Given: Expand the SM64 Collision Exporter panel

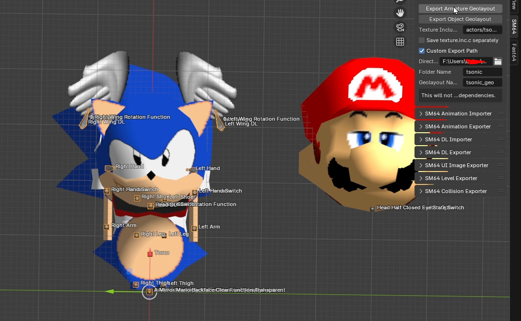Looking at the screenshot, I should (456, 191).
